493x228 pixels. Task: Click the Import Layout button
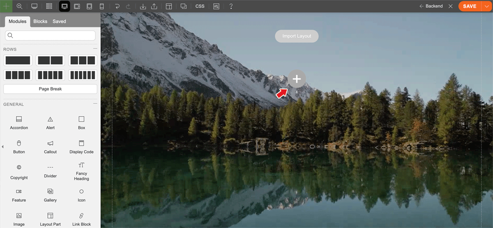[x=297, y=36]
